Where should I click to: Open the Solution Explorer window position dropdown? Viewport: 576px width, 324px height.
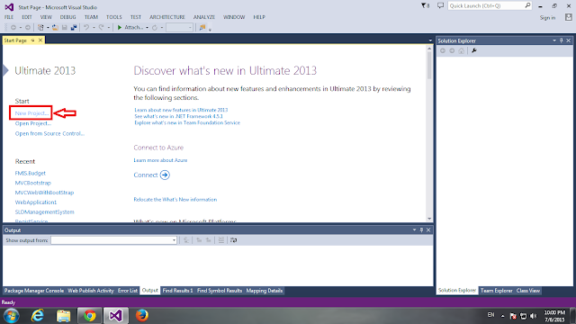(554, 40)
